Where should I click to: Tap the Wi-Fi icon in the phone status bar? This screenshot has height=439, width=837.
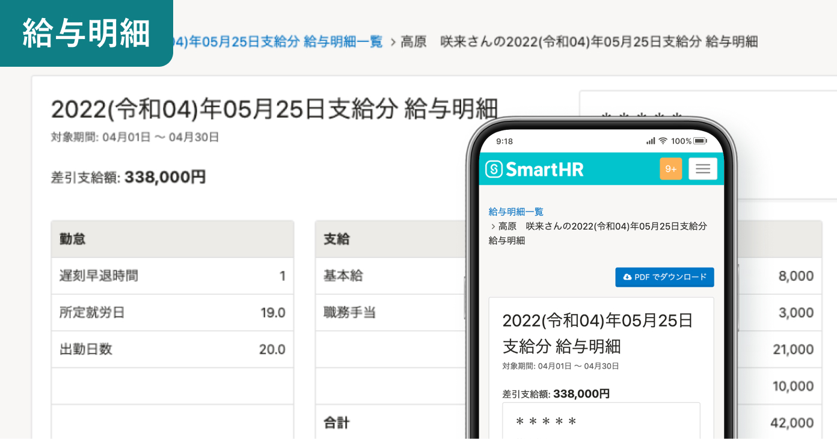point(663,141)
